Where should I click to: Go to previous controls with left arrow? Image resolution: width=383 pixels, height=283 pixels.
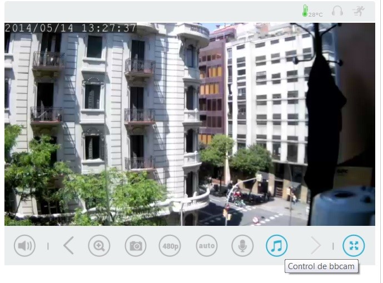pos(68,246)
